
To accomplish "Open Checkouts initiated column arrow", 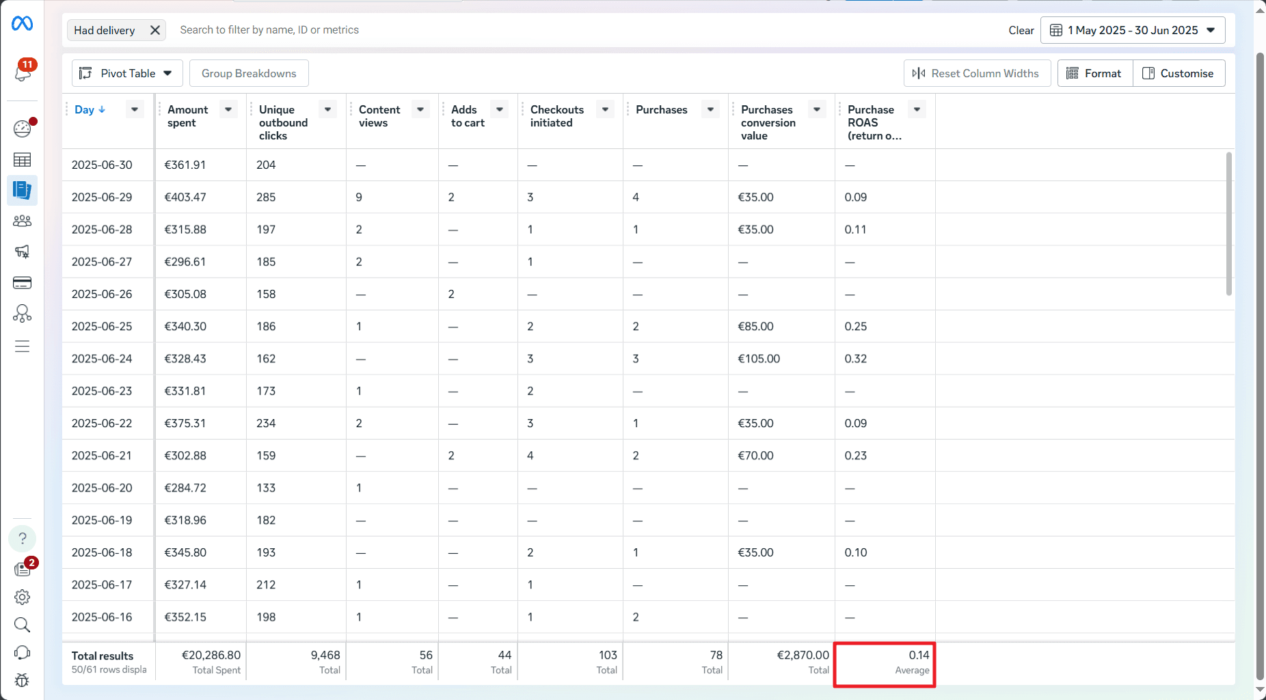I will 606,109.
